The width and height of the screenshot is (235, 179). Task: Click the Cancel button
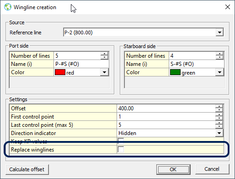pyautogui.click(x=212, y=169)
